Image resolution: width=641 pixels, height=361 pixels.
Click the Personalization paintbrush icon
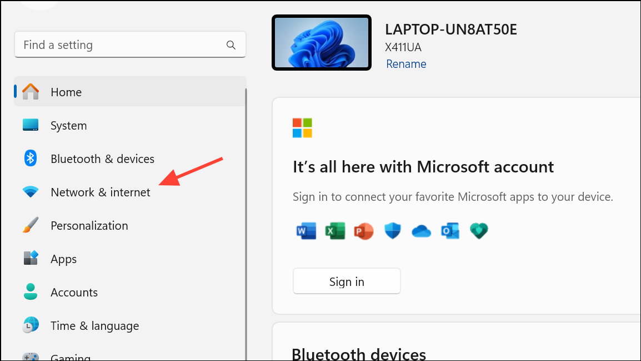pos(31,225)
